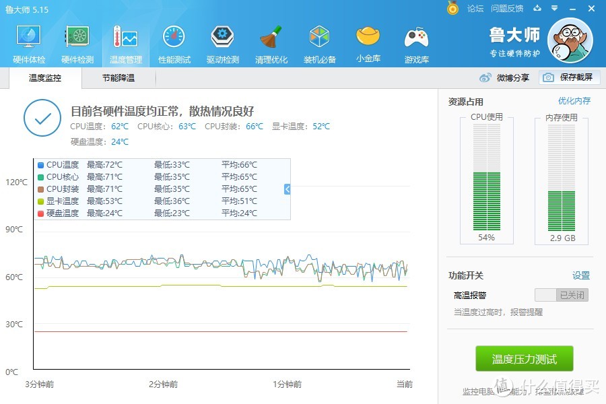Open 论坛 forum link

tap(475, 9)
